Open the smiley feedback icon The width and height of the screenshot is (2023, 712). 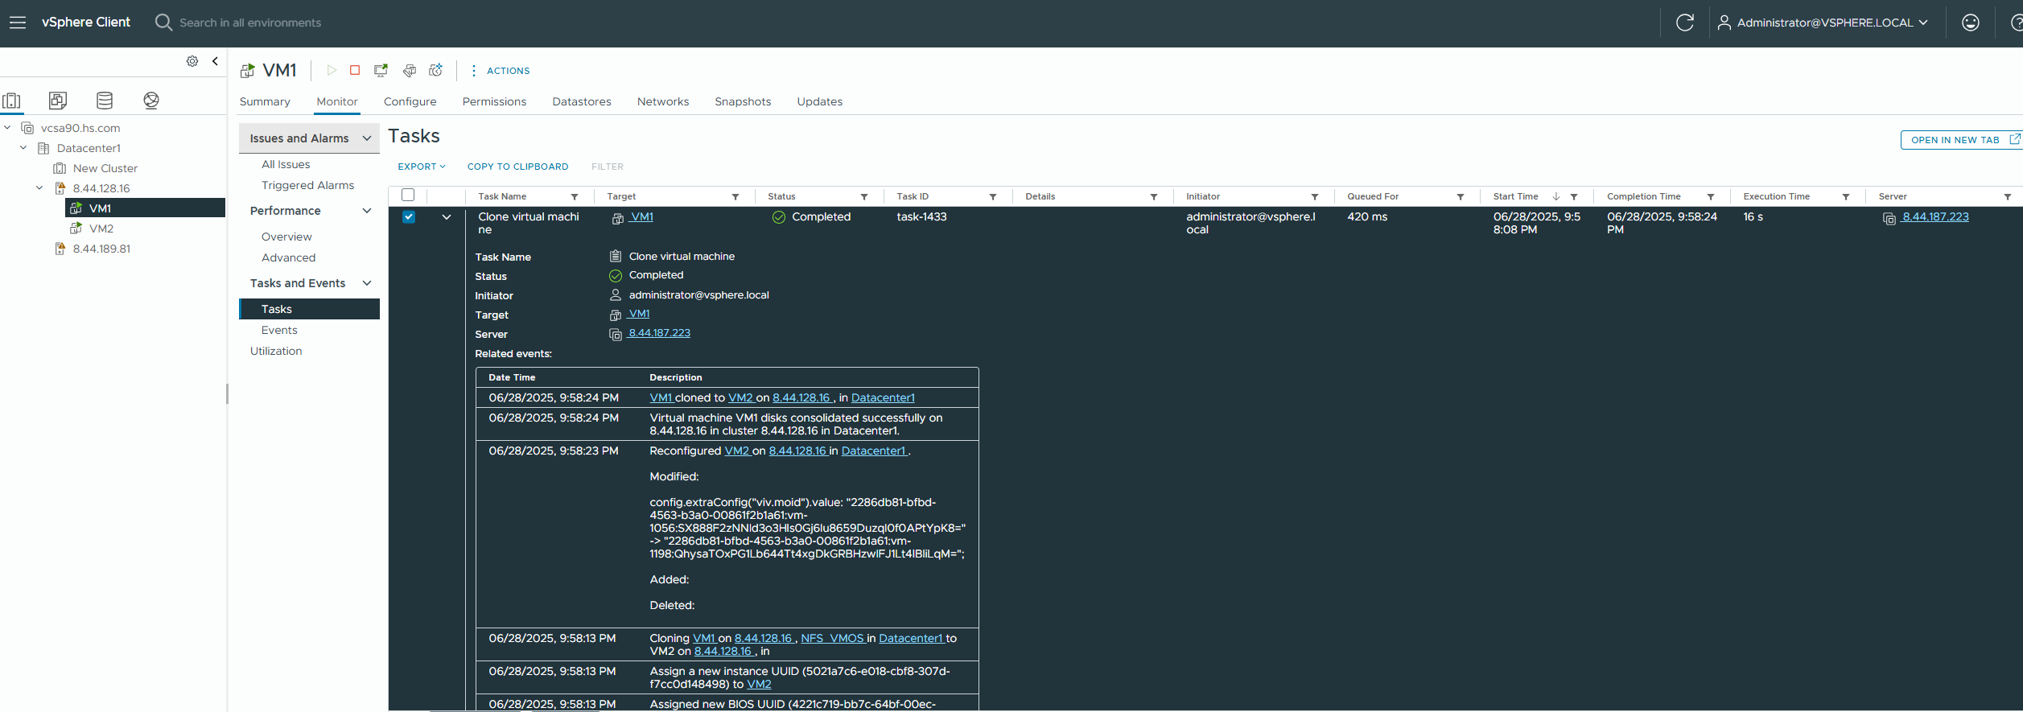tap(1970, 23)
